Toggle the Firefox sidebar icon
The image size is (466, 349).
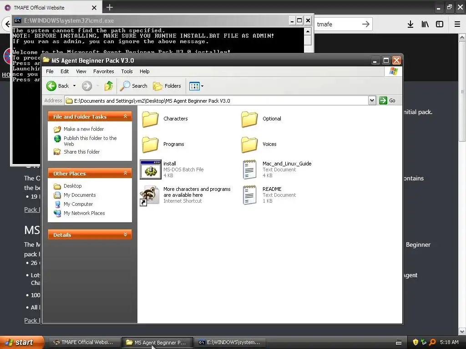coord(440,25)
